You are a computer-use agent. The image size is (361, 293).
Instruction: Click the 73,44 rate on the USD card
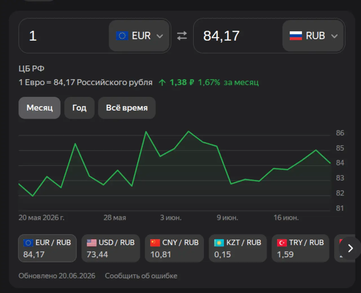pyautogui.click(x=97, y=255)
